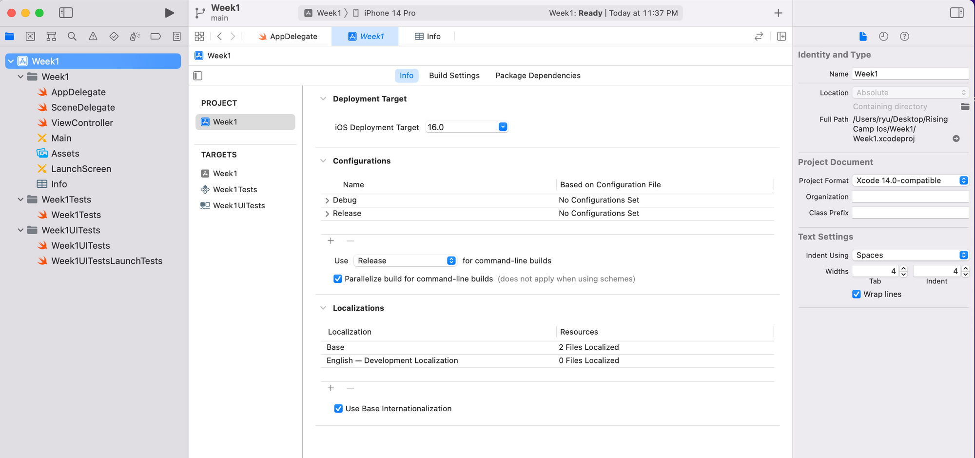Screen dimensions: 975x458
Task: Open the editor review swap arrows icon
Action: (x=759, y=36)
